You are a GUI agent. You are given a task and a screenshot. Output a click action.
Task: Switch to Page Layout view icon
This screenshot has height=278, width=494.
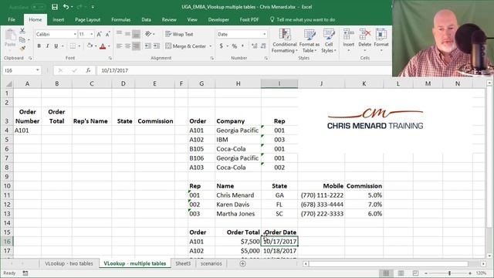401,273
